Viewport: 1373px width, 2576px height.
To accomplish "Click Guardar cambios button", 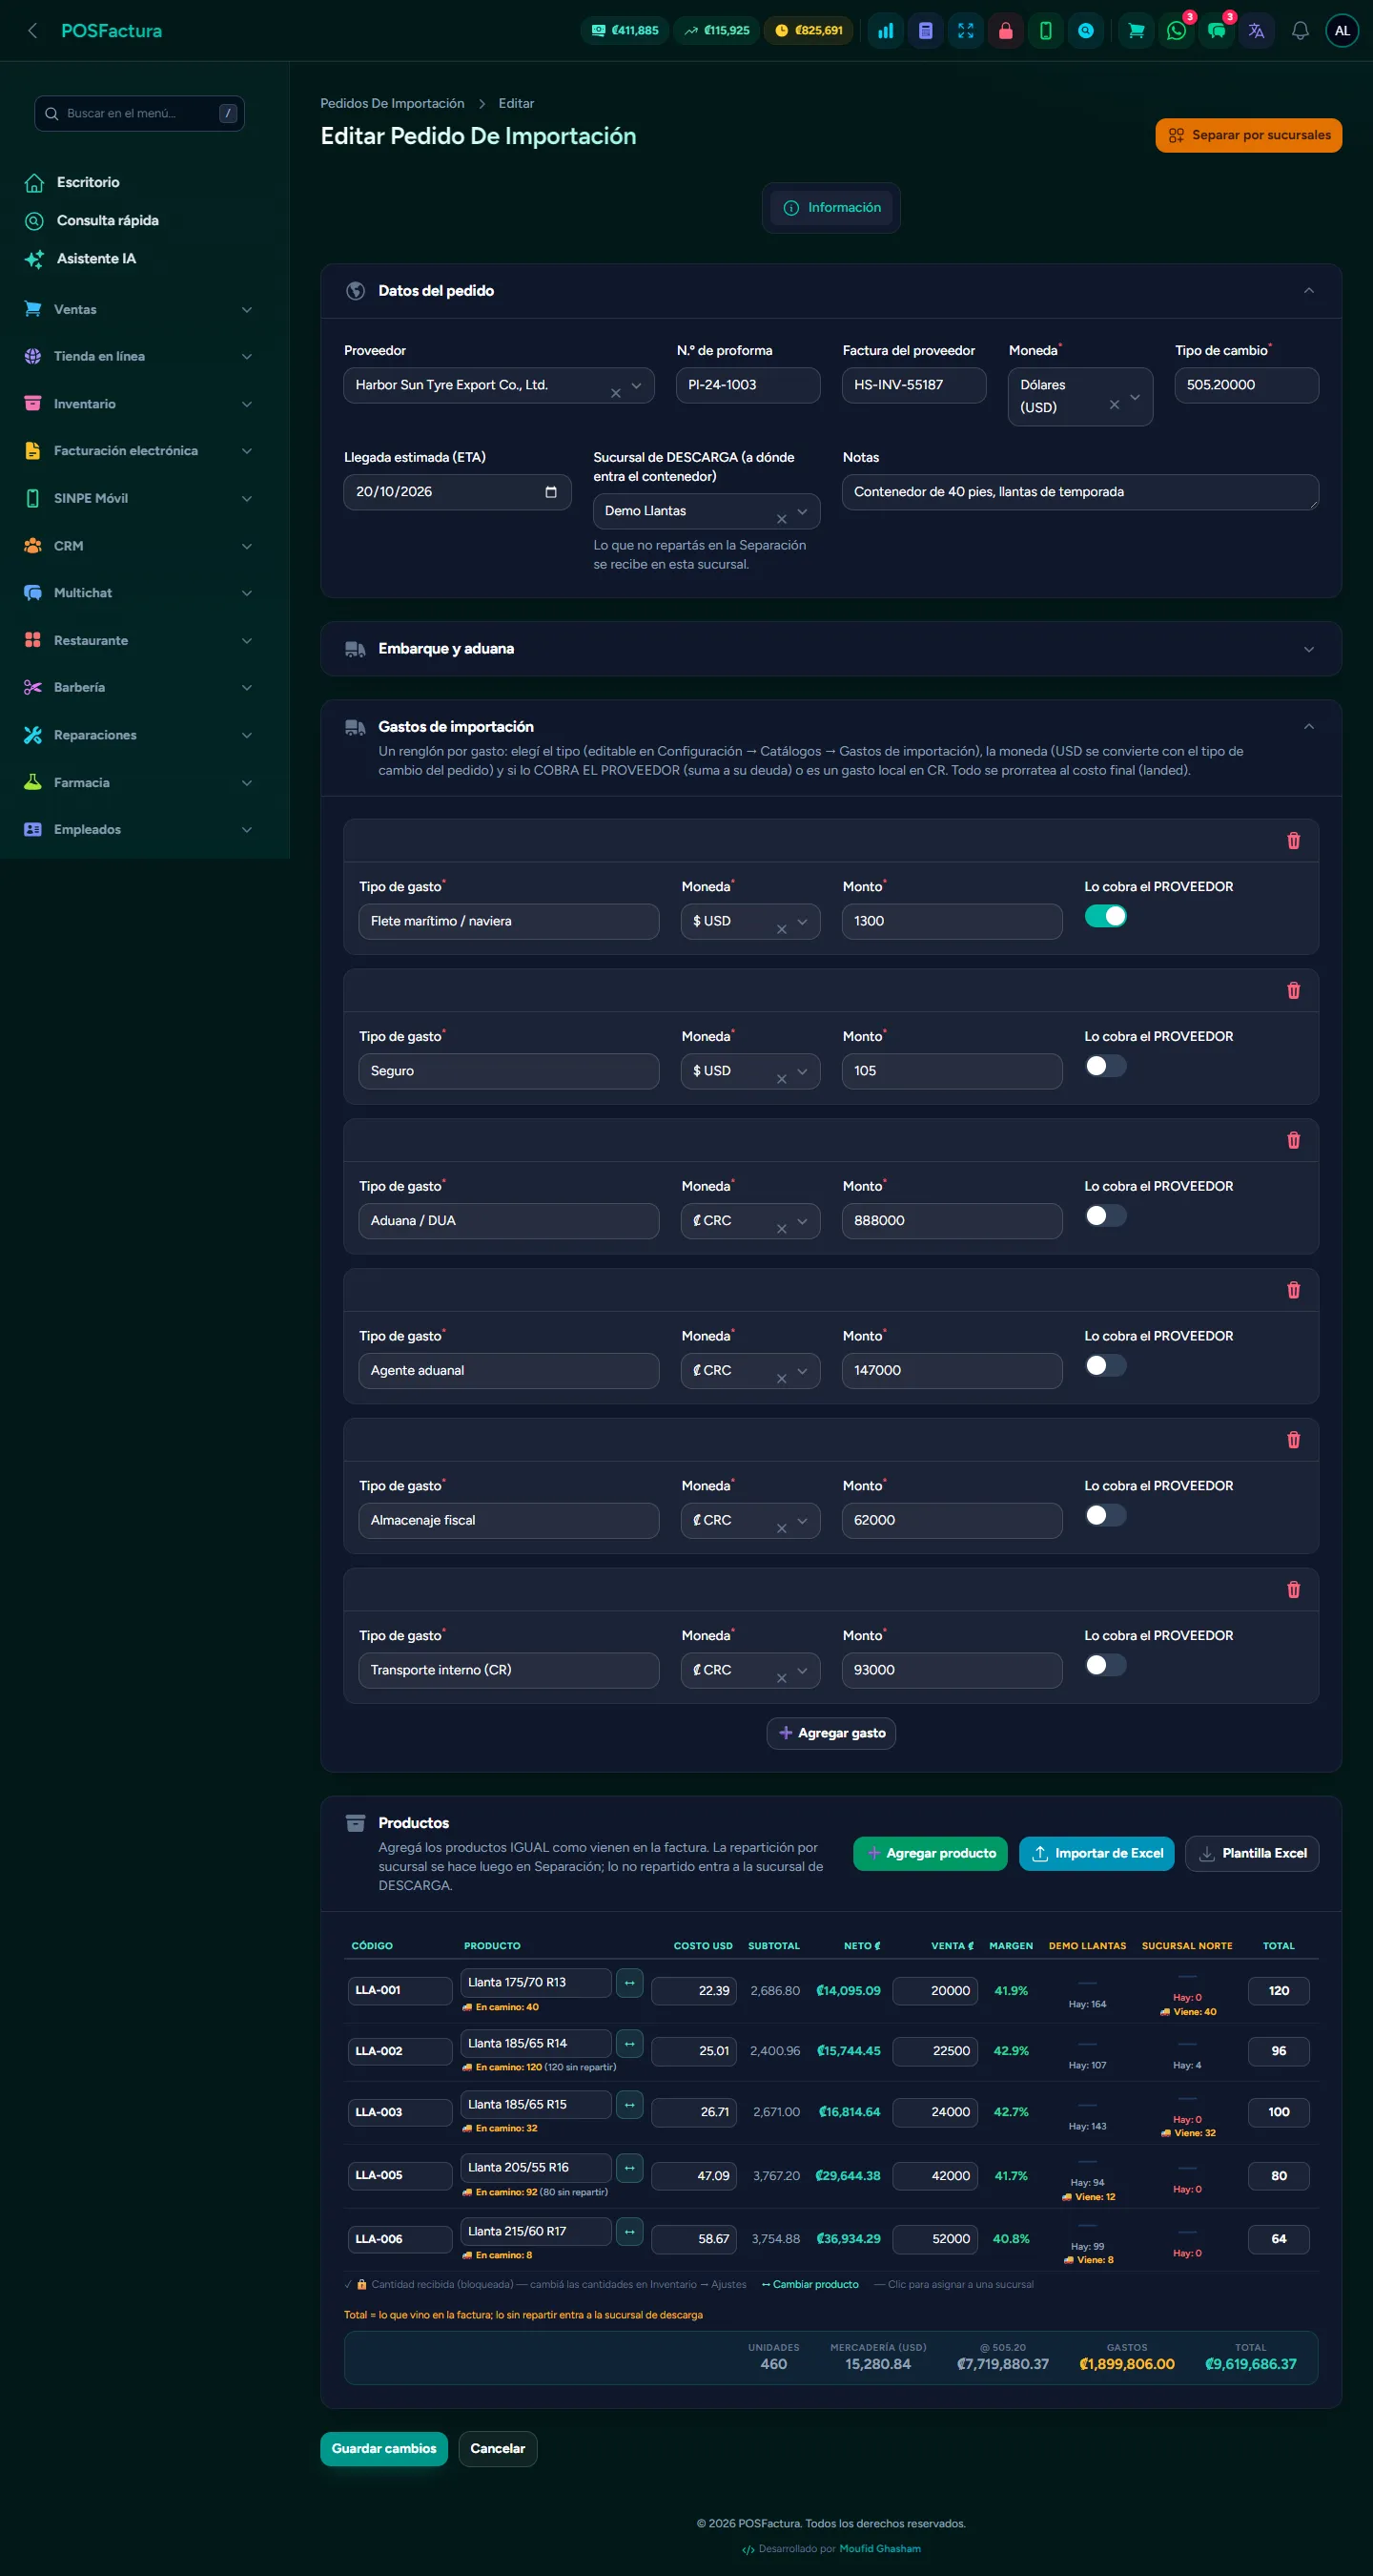I will pyautogui.click(x=383, y=2448).
